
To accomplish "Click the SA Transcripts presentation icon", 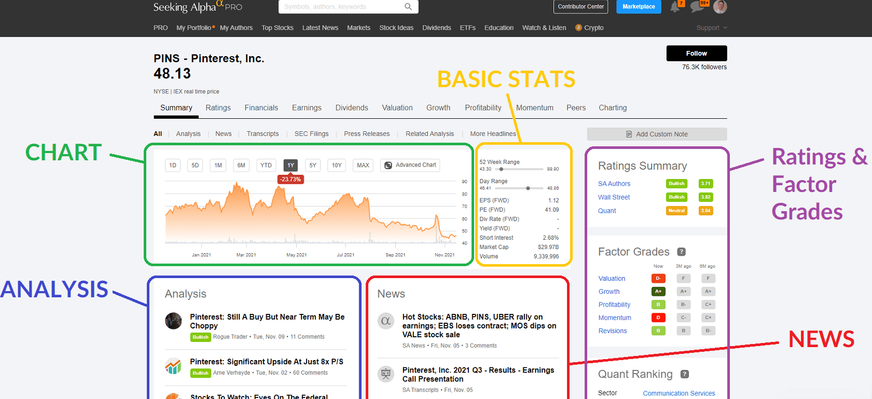I will click(386, 374).
